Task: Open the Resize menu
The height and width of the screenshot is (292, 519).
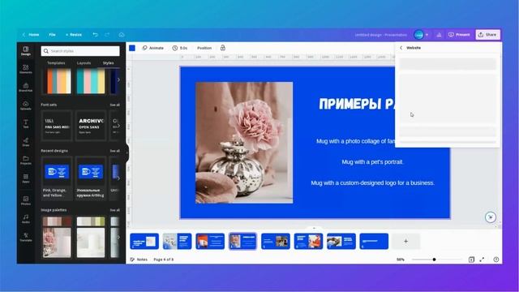Action: [74, 34]
